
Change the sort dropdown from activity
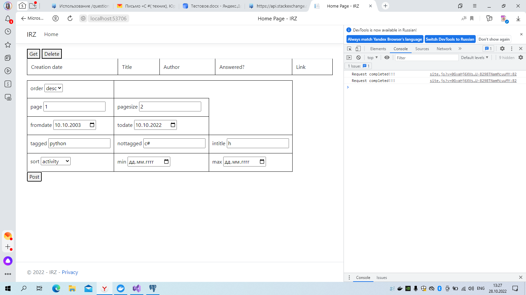pyautogui.click(x=56, y=161)
